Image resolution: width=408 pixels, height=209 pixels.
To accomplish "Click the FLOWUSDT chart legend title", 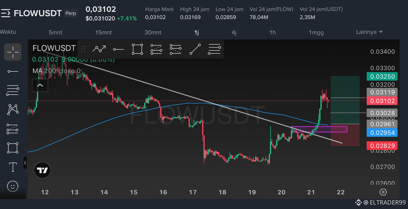I will click(54, 48).
